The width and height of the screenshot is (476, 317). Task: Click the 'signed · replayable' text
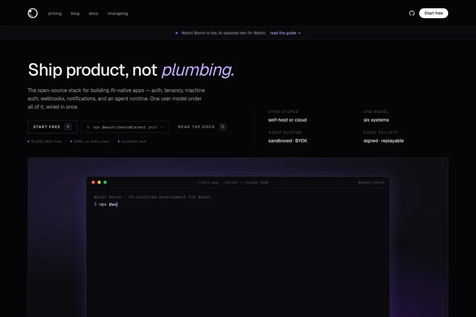coord(383,141)
